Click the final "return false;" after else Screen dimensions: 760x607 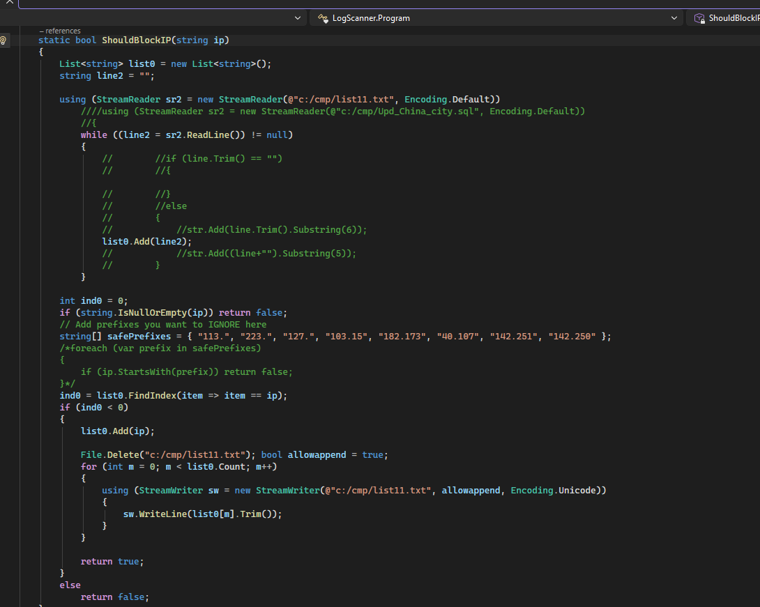coord(115,597)
